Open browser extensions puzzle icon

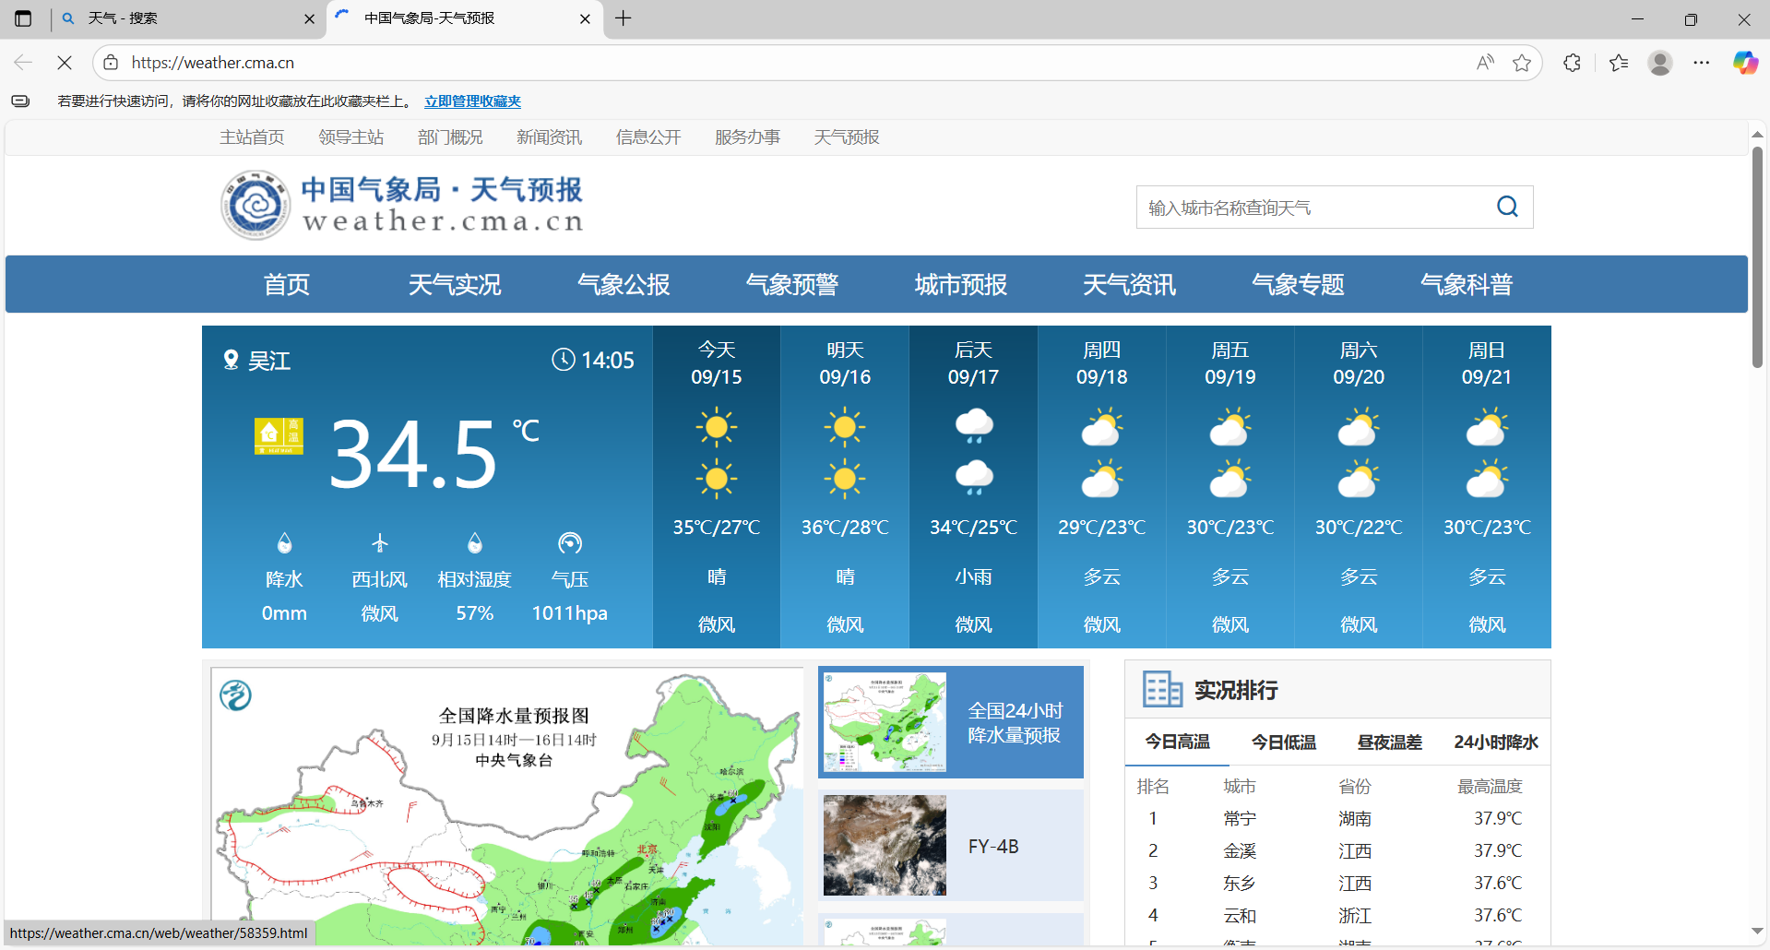tap(1573, 63)
